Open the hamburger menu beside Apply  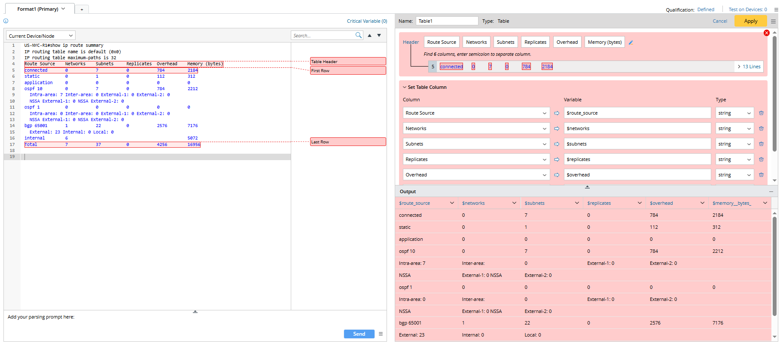pos(774,21)
